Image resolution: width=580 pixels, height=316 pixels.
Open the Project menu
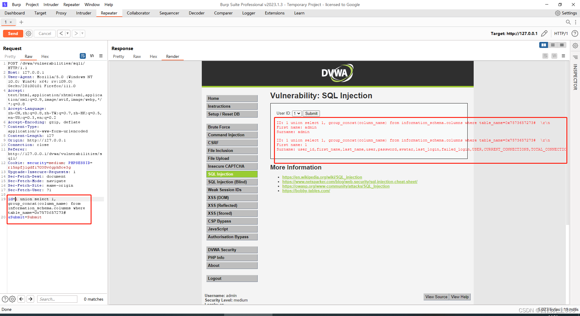tap(32, 5)
